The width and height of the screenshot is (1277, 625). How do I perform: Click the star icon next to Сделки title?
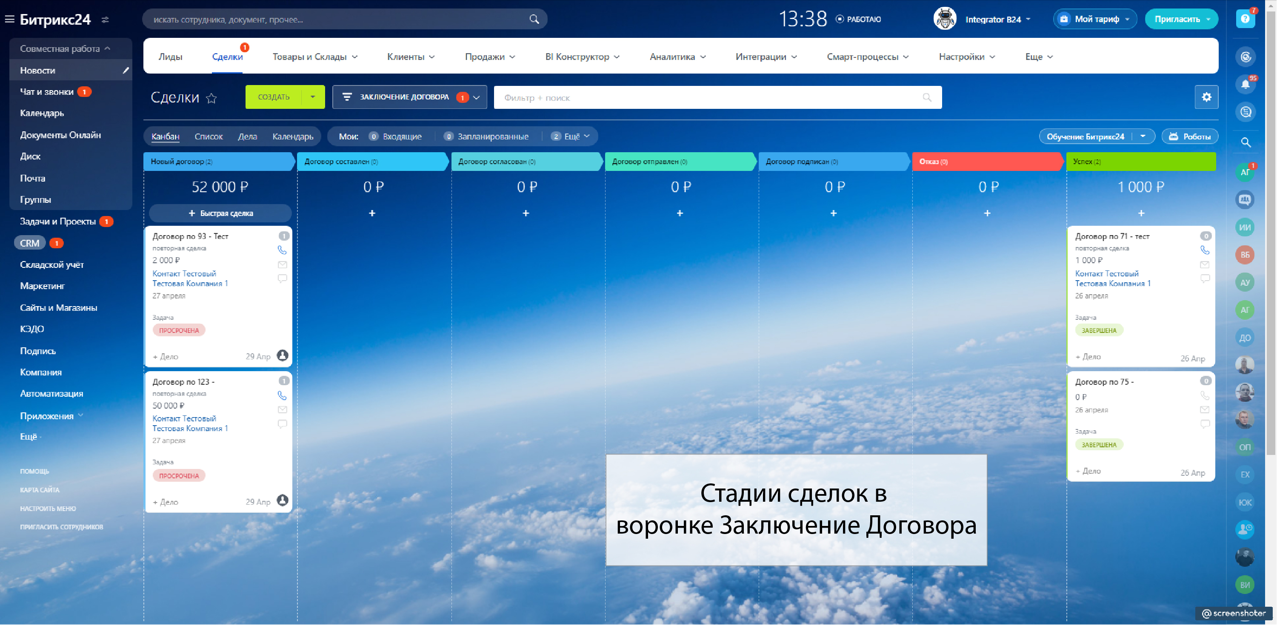pos(211,98)
